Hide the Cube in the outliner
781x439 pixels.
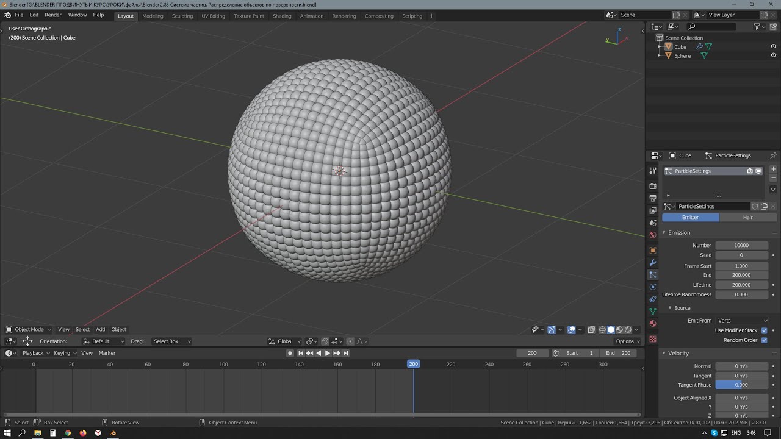click(x=773, y=46)
